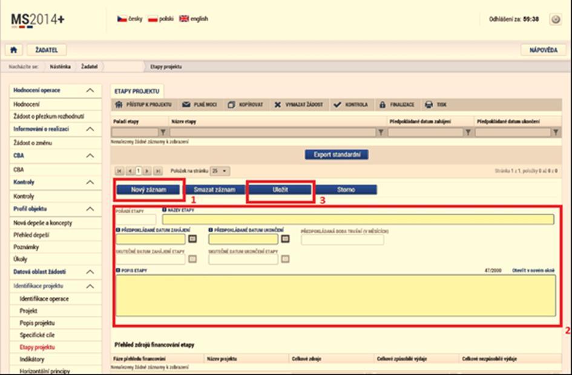The height and width of the screenshot is (375, 572).
Task: Click Finalizace lock toolbar item
Action: (x=396, y=105)
